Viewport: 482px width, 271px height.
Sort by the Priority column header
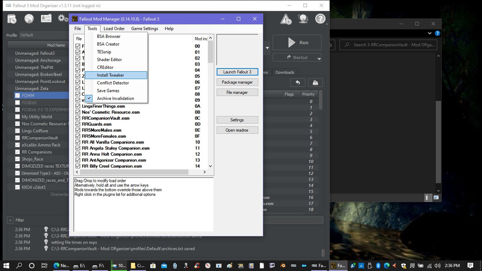tap(308, 94)
